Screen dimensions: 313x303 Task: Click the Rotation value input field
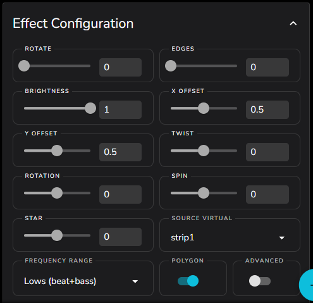(x=120, y=194)
